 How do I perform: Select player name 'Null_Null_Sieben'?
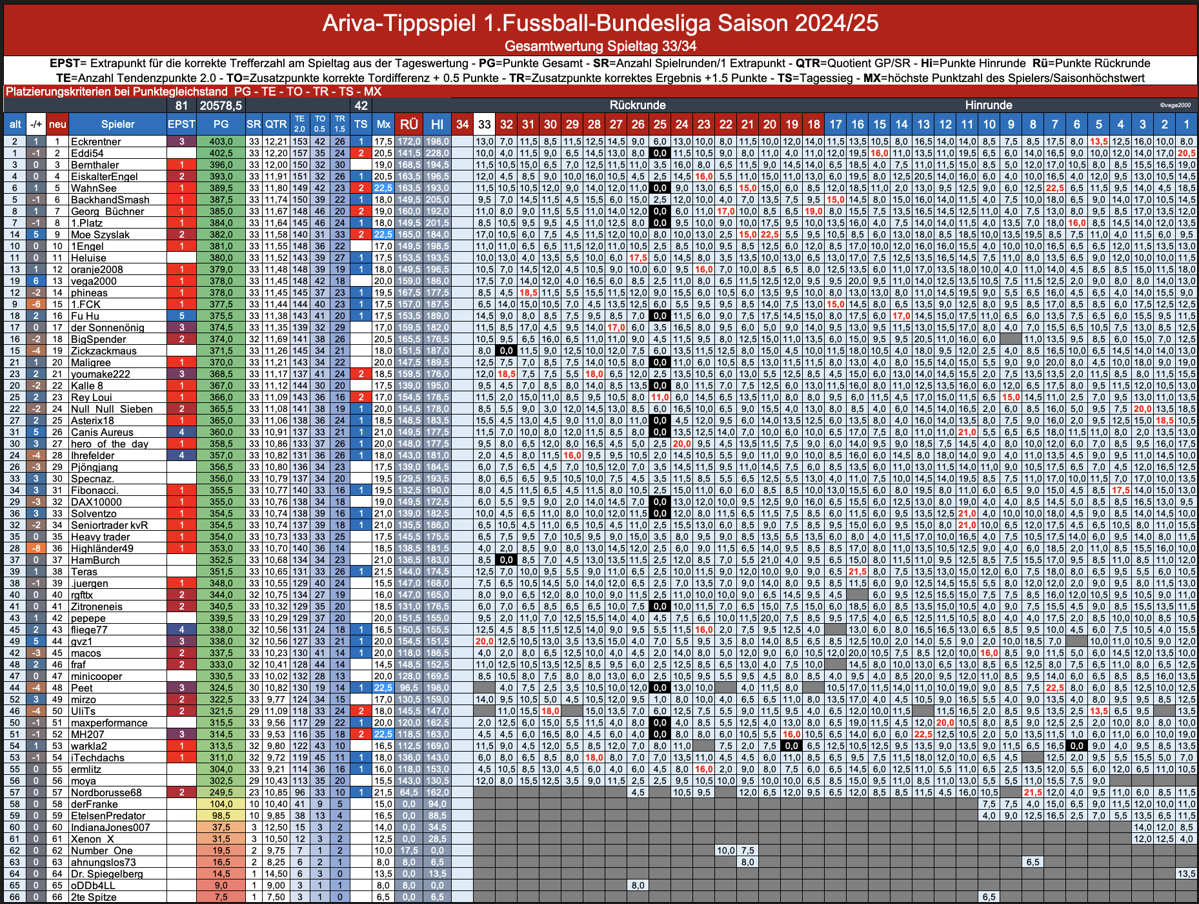[x=112, y=409]
